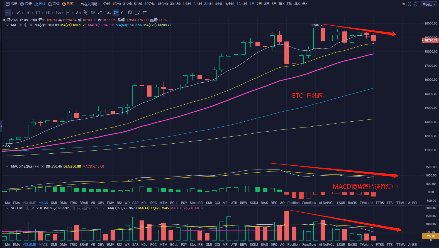
Task: Click the lock drawings icon
Action: (x=123, y=13)
